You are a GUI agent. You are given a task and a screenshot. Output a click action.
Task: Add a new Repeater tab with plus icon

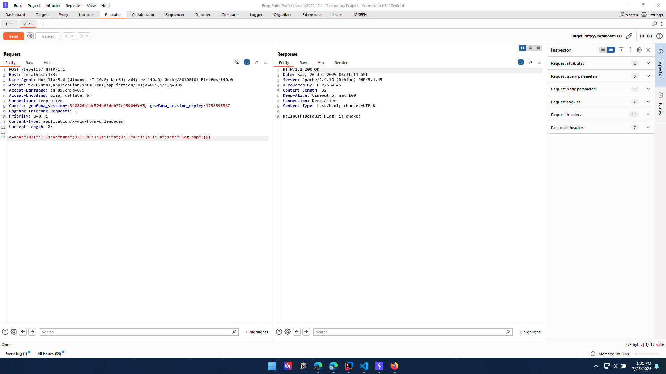(x=42, y=24)
